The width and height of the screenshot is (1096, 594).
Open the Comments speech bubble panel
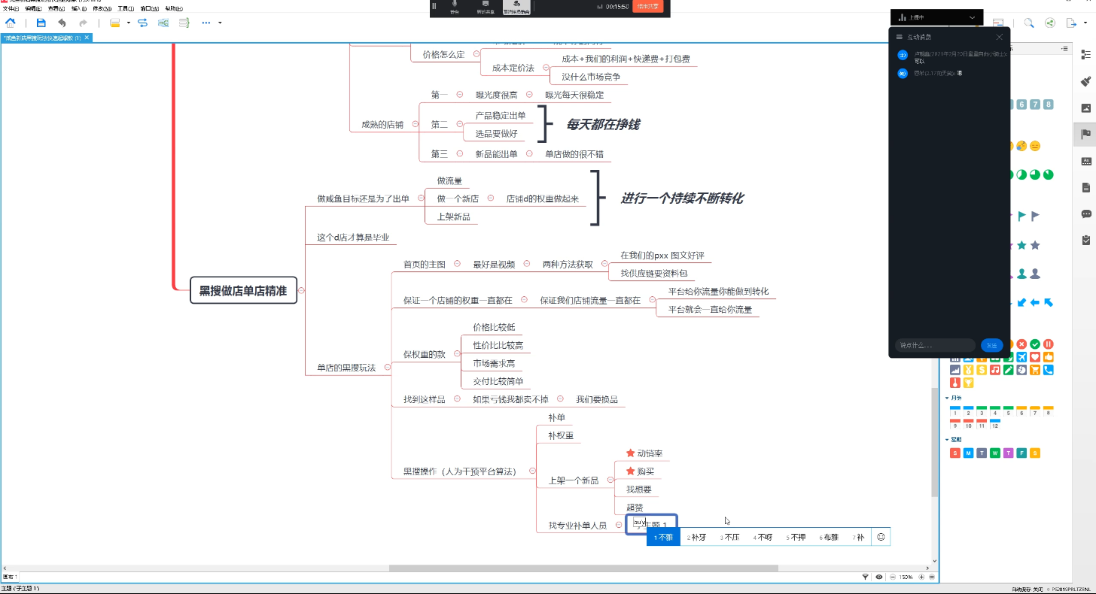click(x=1085, y=214)
